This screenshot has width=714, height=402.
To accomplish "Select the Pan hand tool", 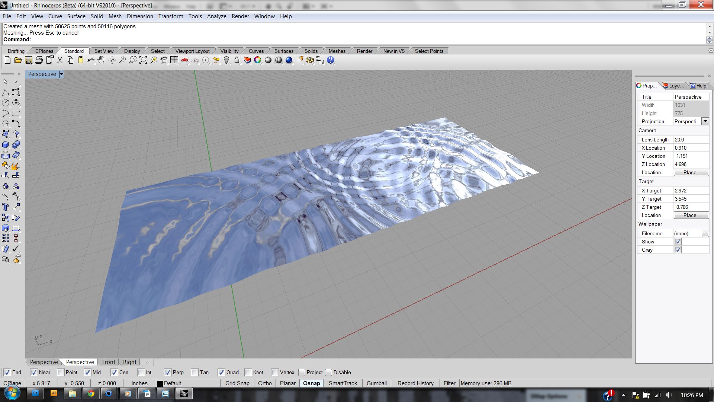I will click(101, 60).
